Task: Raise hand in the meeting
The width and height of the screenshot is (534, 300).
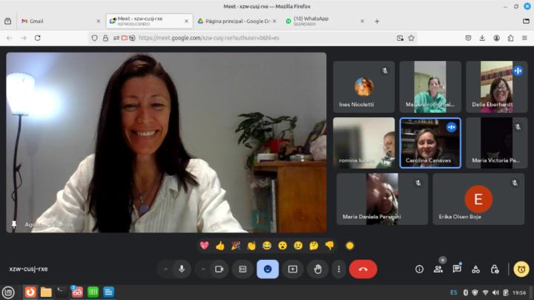Action: (x=317, y=269)
